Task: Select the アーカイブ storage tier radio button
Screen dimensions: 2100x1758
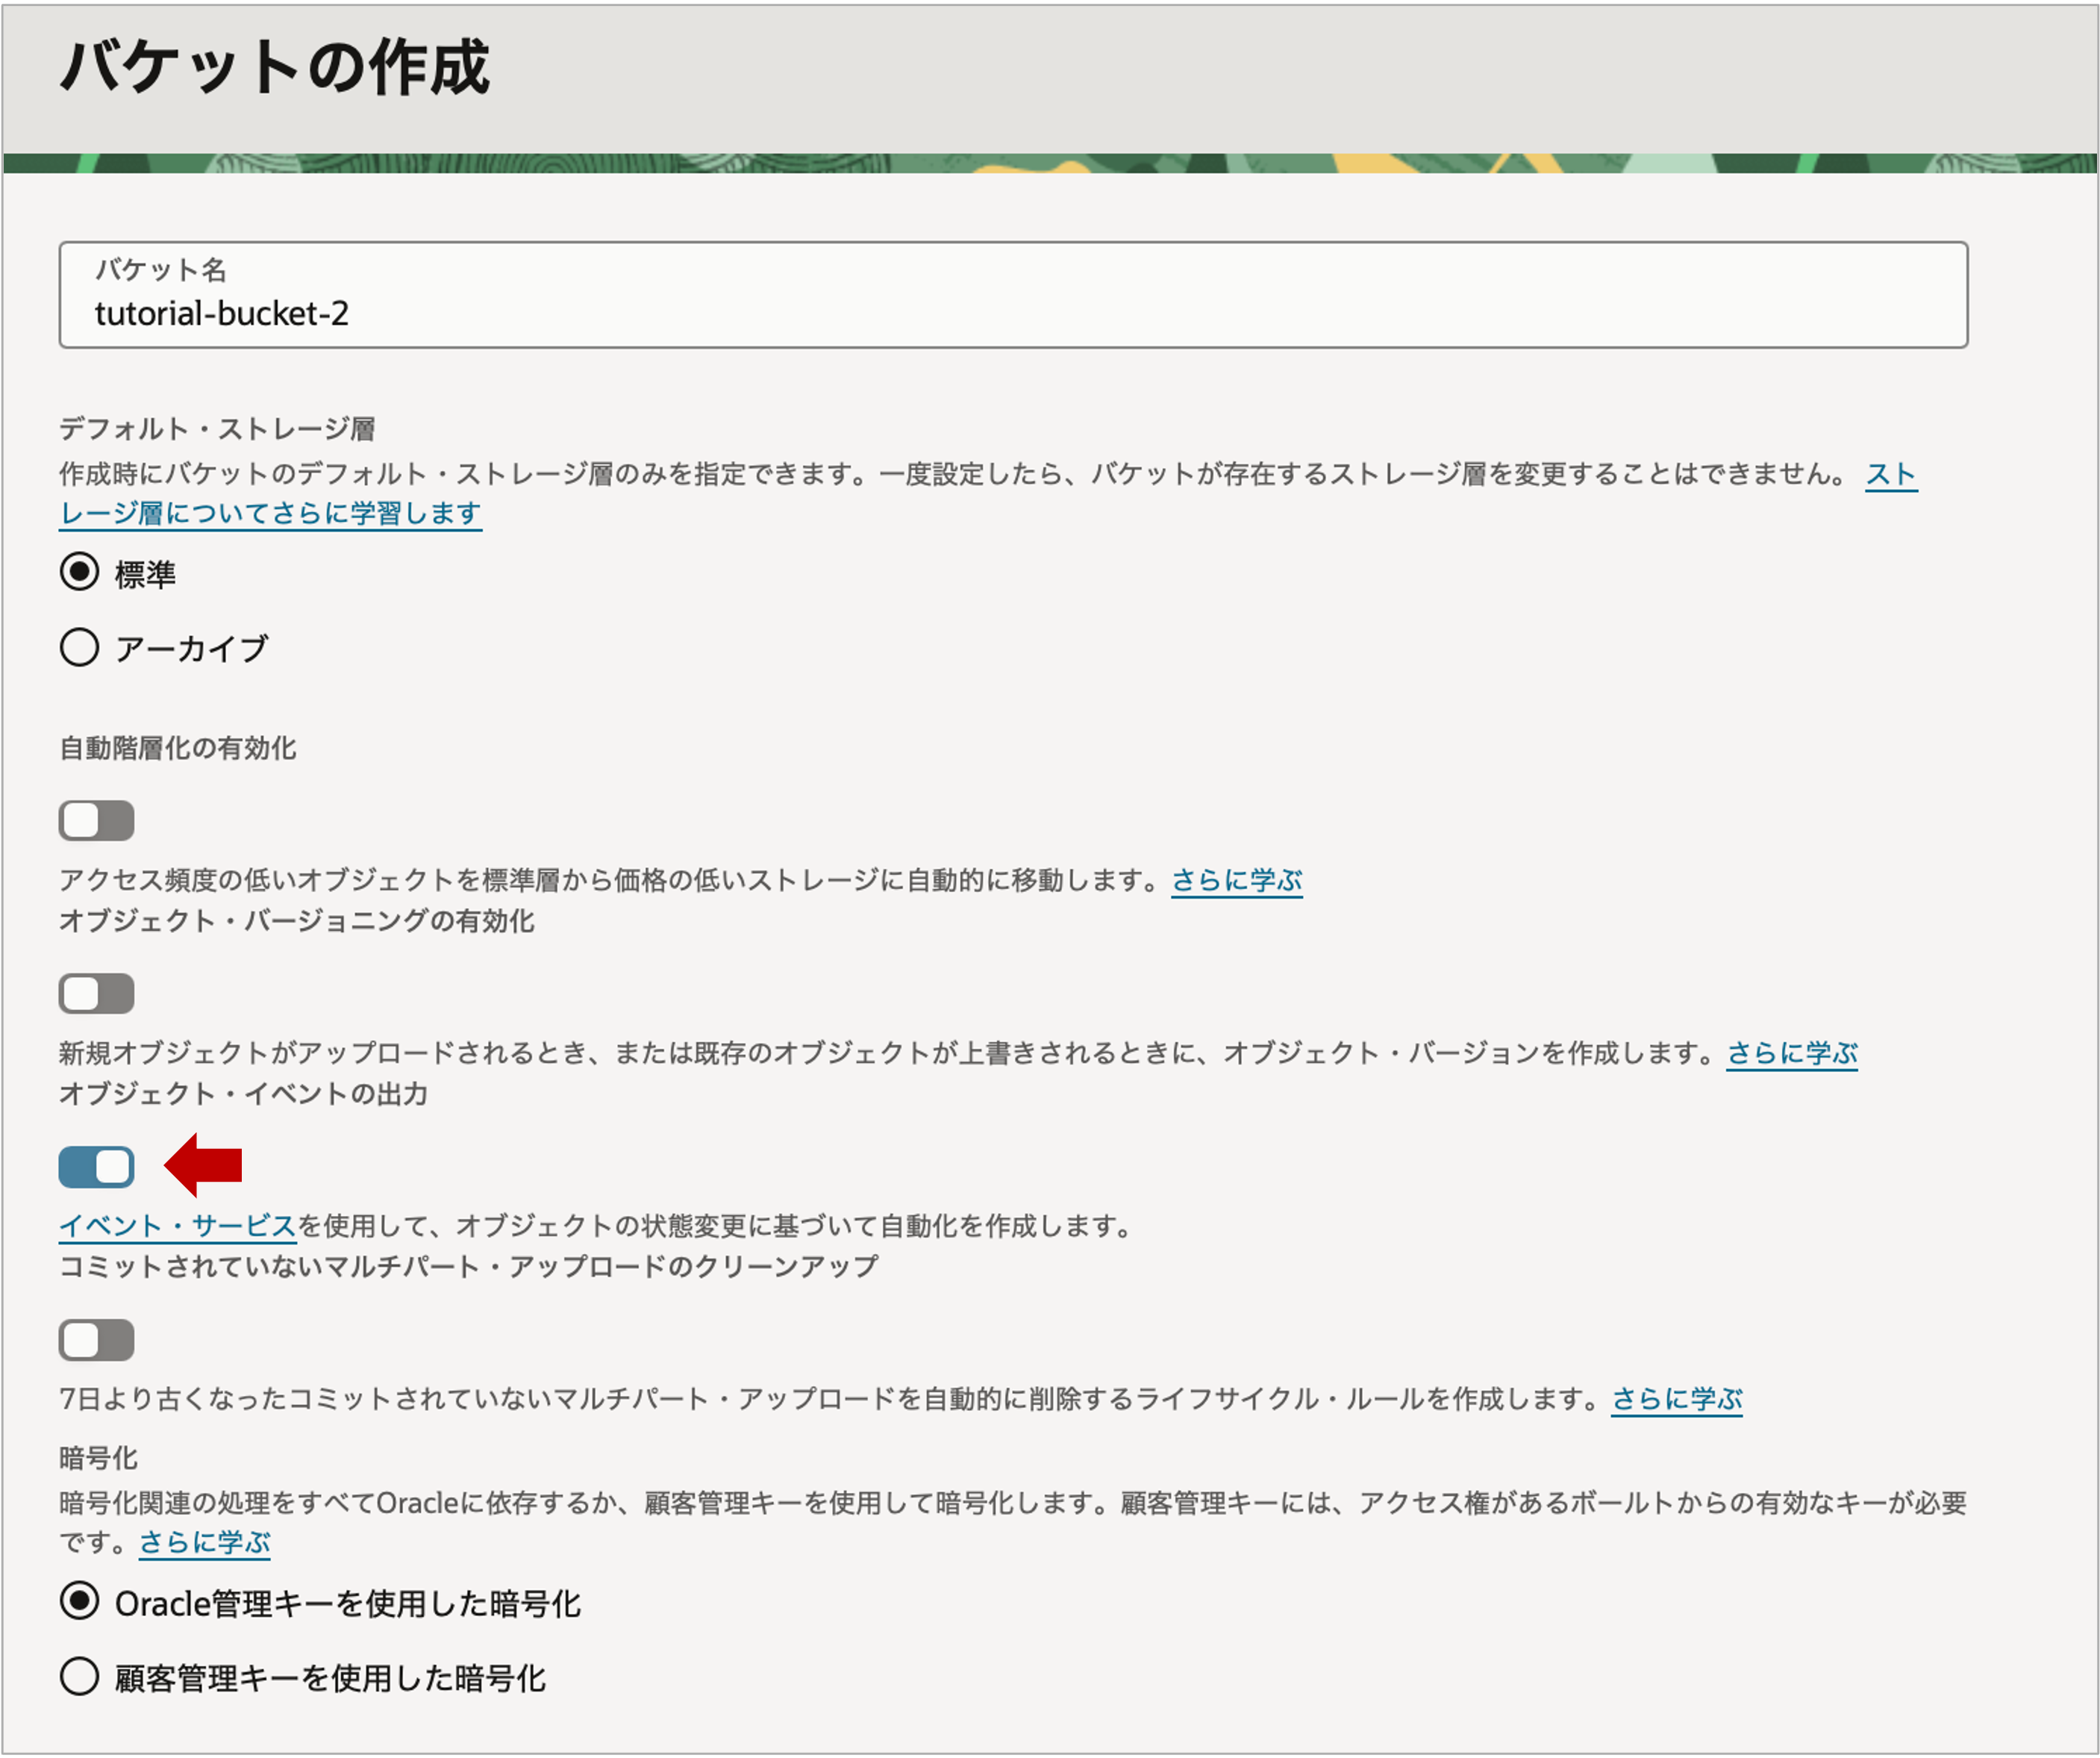Action: pyautogui.click(x=79, y=647)
